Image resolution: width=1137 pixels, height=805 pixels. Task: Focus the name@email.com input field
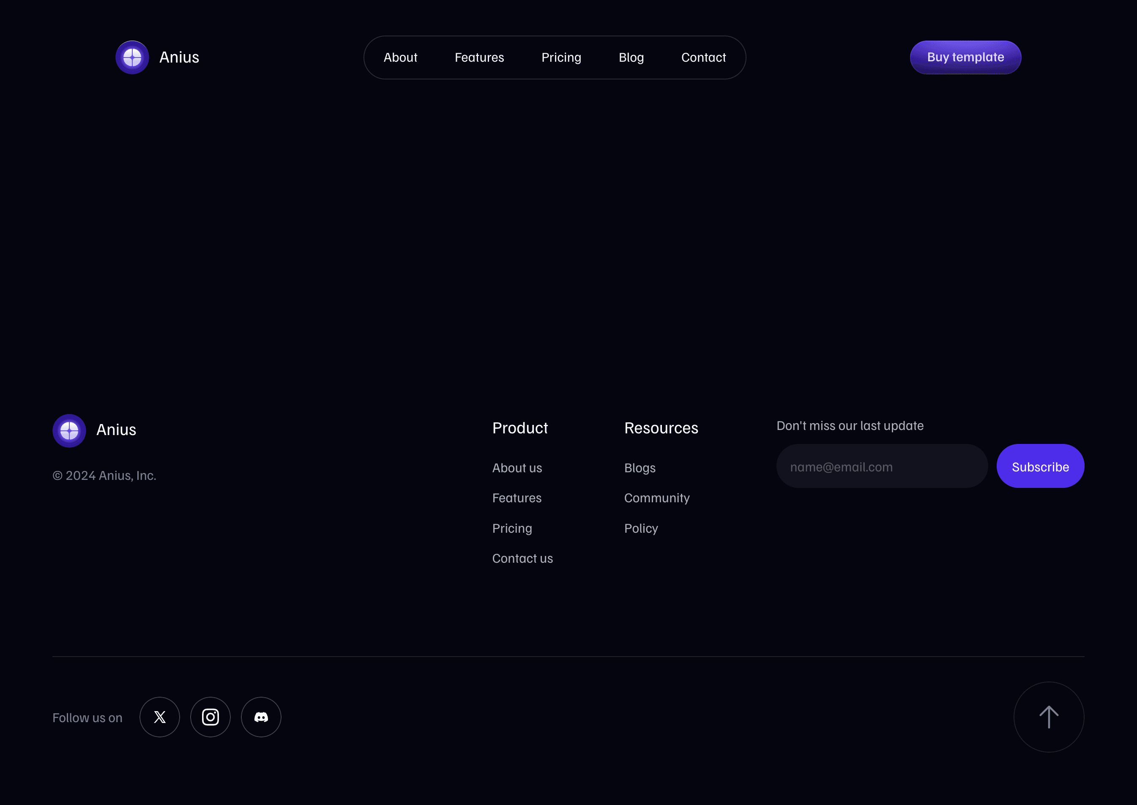(x=882, y=466)
